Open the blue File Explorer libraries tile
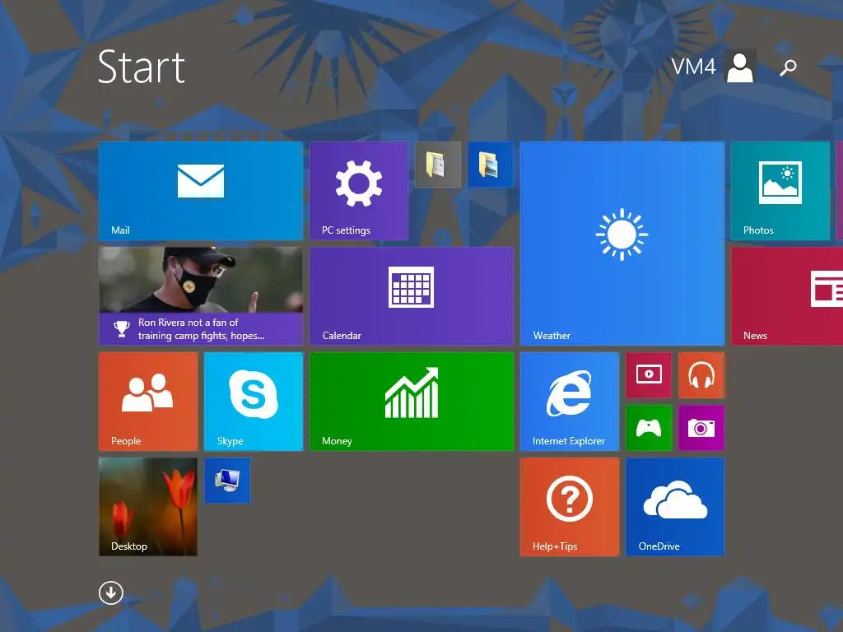The image size is (843, 632). tap(491, 165)
